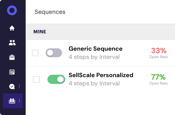Click the SellScale "4 steps by Interval" text
The width and height of the screenshot is (175, 115).
point(94,83)
